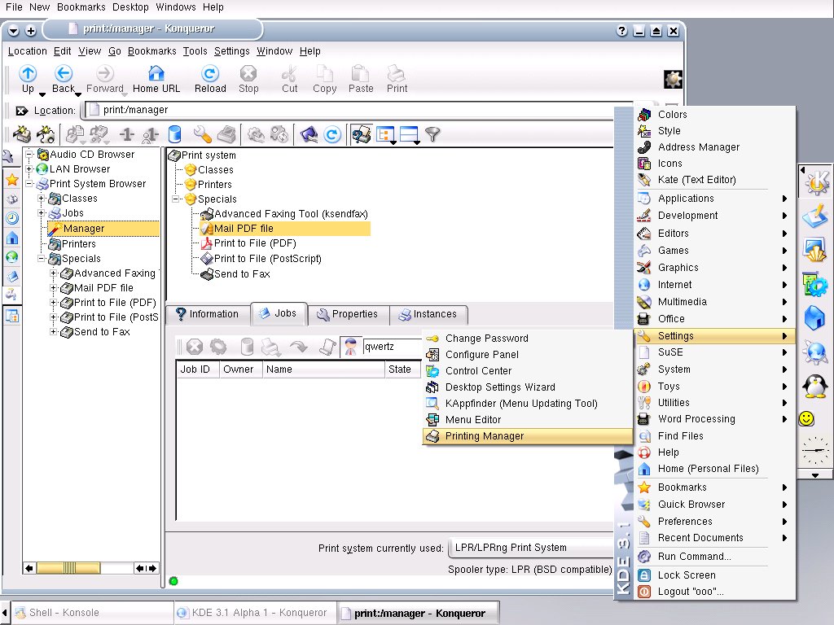The width and height of the screenshot is (834, 625).
Task: Click the funnel filter icon
Action: pyautogui.click(x=433, y=134)
